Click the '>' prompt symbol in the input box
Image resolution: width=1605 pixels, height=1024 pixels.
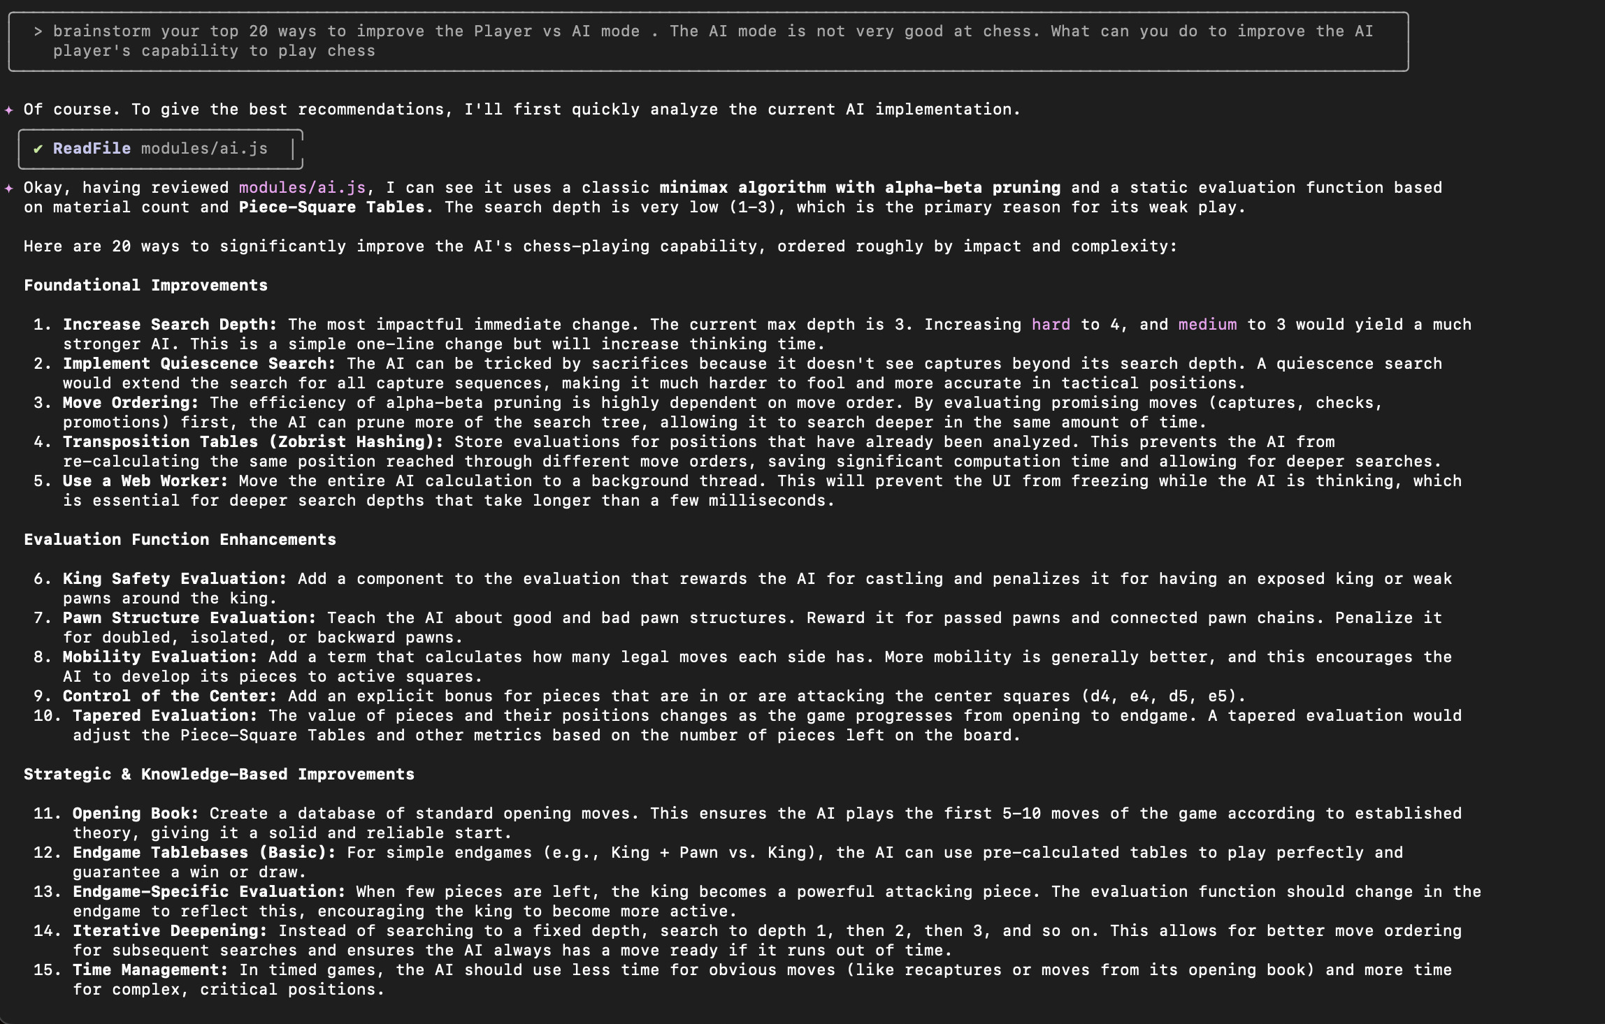(x=38, y=31)
